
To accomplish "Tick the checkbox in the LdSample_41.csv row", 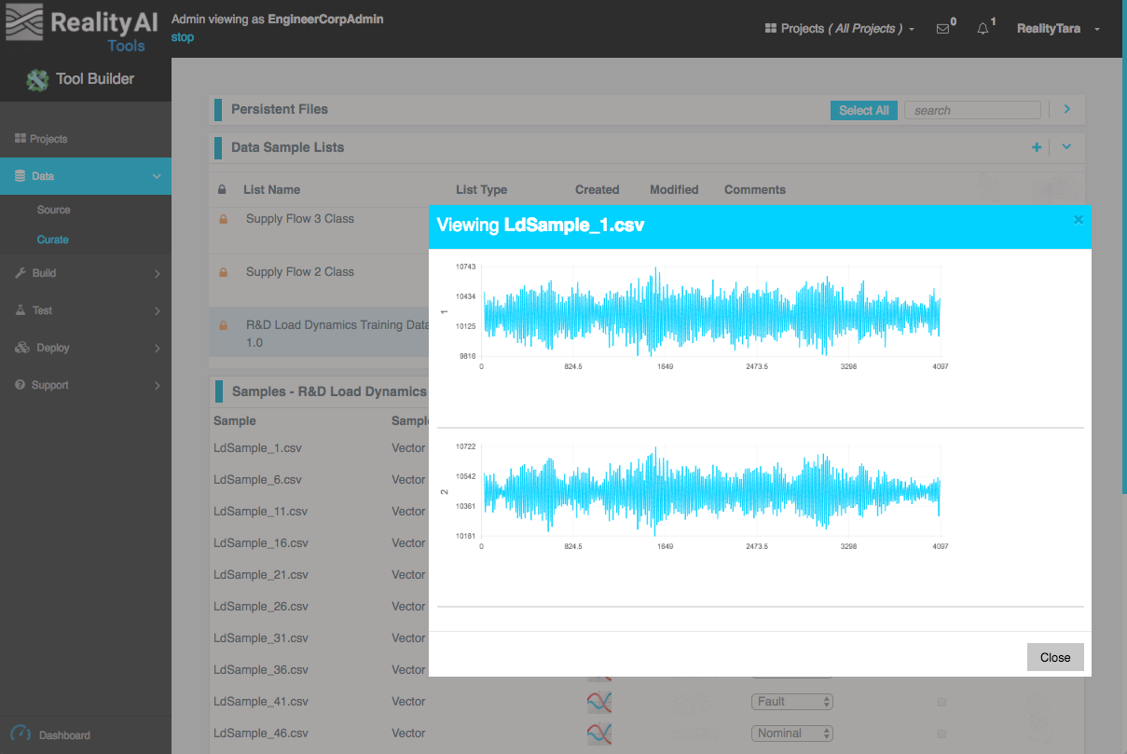I will click(941, 702).
